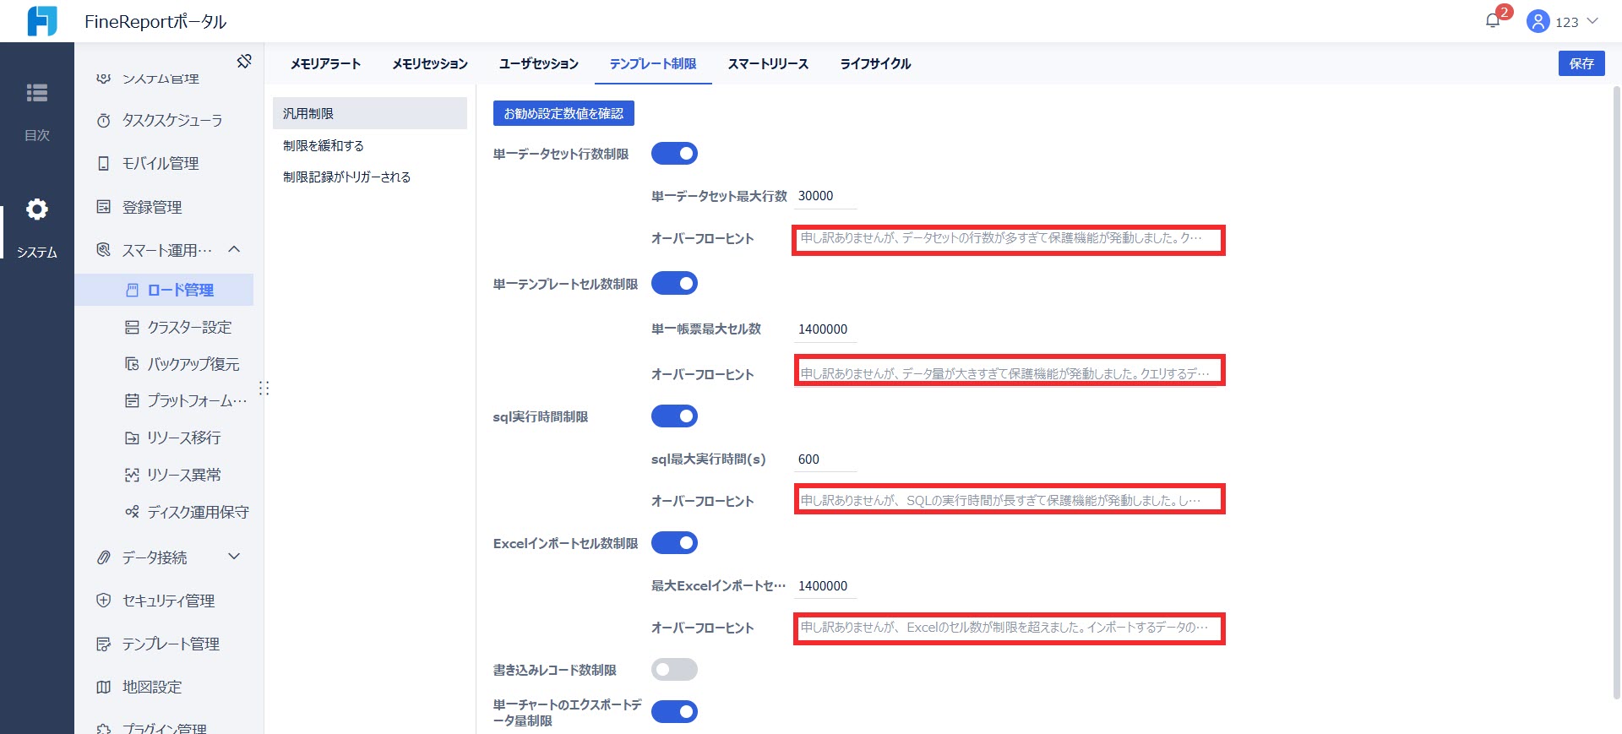This screenshot has height=734, width=1622.
Task: Expand the データ接続 menu chevron
Action: pyautogui.click(x=235, y=557)
